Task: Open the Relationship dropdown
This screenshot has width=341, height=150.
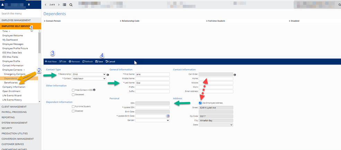Action: click(89, 74)
